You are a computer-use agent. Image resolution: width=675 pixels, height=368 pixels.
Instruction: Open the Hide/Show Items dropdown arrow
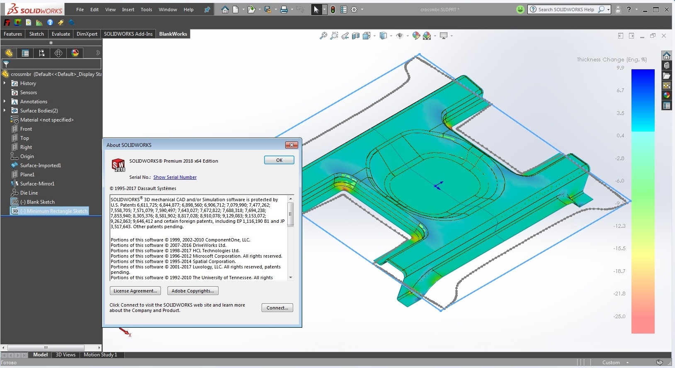[x=408, y=36]
